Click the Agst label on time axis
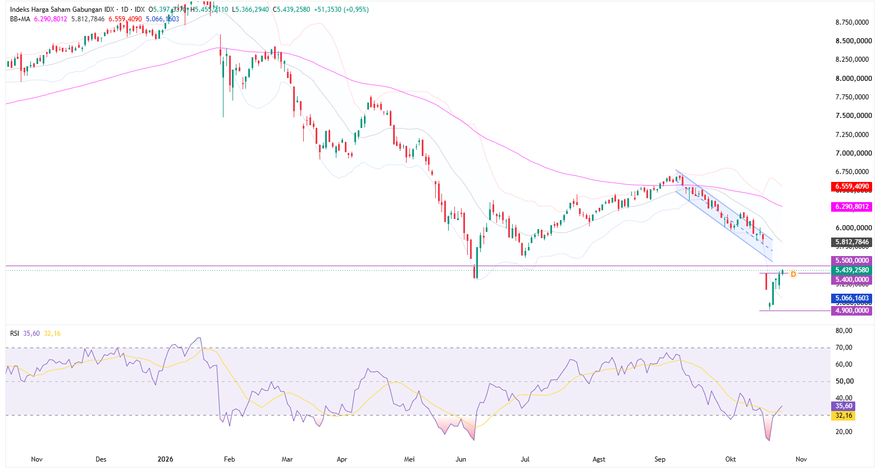The height and width of the screenshot is (470, 880). [599, 459]
